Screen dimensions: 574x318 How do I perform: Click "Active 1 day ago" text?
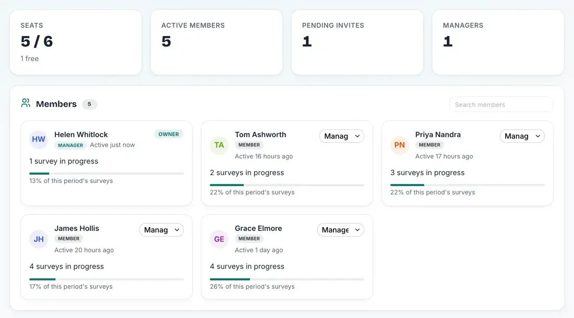click(x=258, y=250)
